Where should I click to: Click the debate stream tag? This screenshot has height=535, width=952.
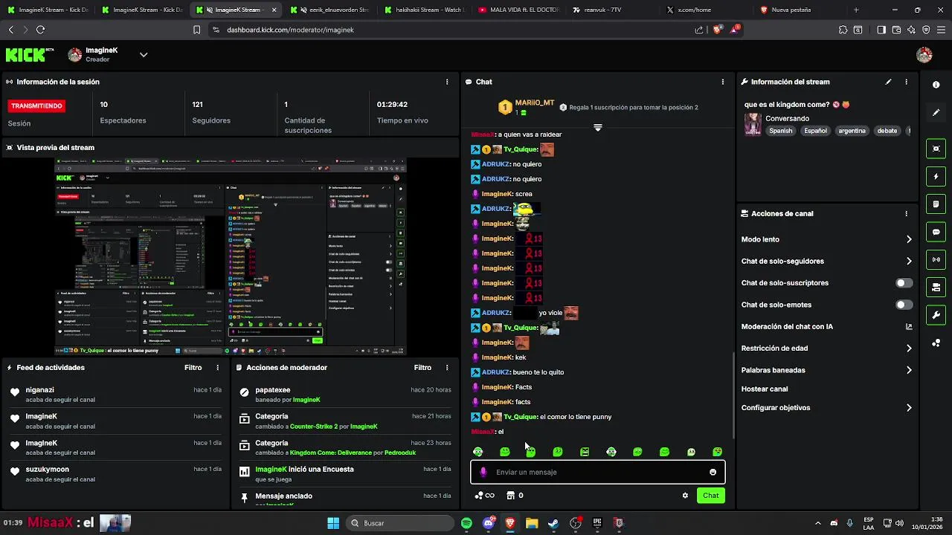click(x=887, y=131)
